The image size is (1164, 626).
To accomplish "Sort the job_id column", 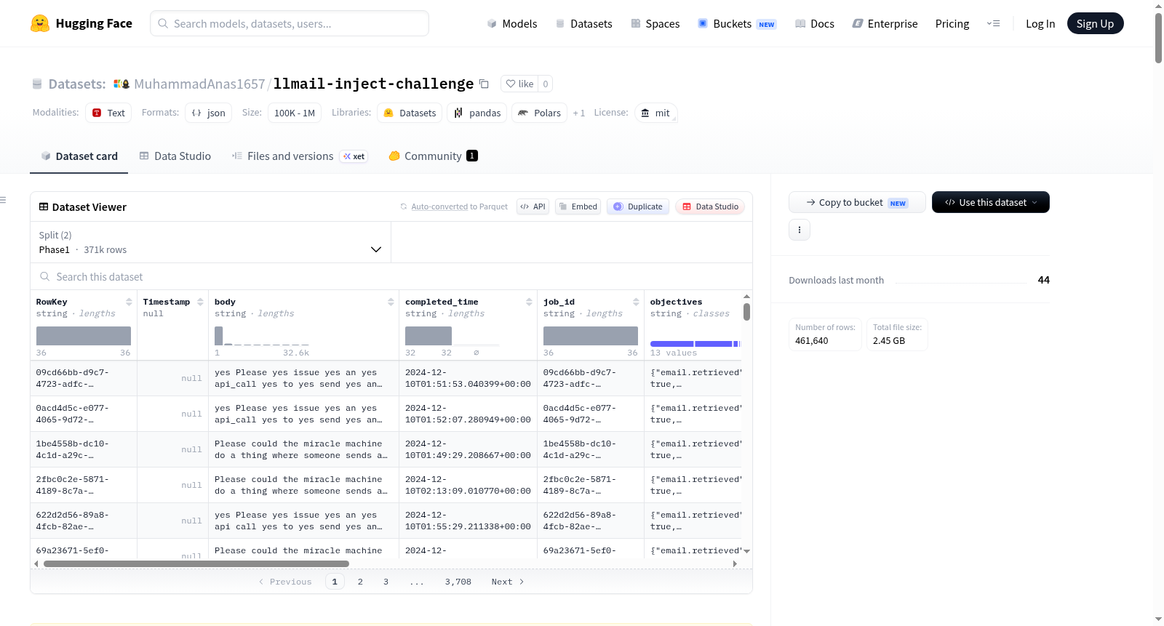I will (x=636, y=302).
